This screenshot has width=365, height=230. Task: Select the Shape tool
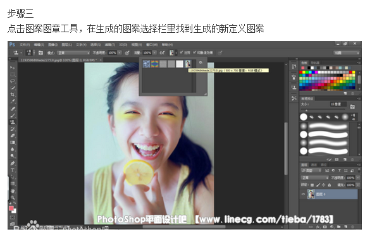[x=13, y=184]
